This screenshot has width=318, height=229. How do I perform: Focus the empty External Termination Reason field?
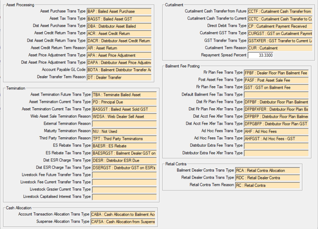(124, 124)
